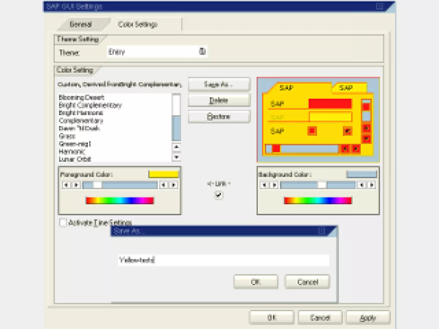Click the Background Color slider track
Viewport: 439px width, 329px height.
[318, 185]
